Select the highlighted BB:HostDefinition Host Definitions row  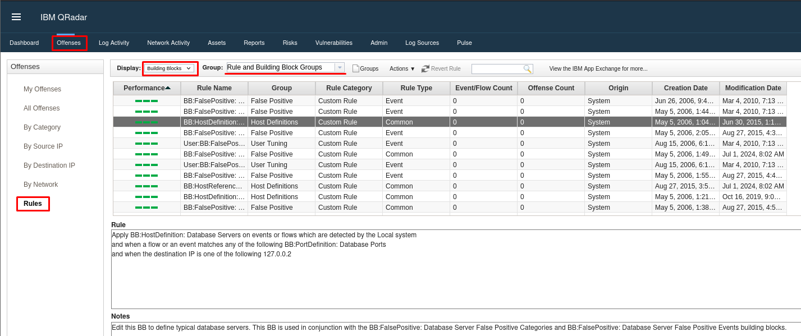(x=450, y=122)
